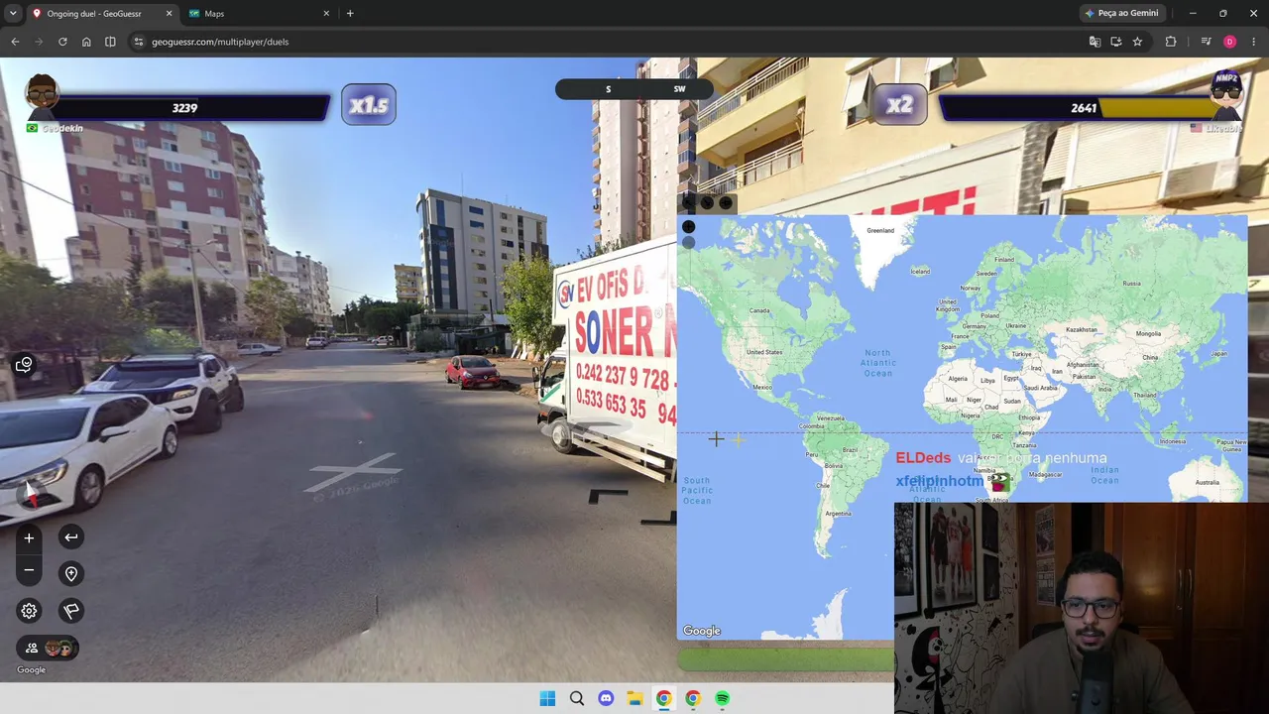Switch to the Ongoing duel - GeoGuessr tab
This screenshot has height=714, width=1269.
(101, 14)
